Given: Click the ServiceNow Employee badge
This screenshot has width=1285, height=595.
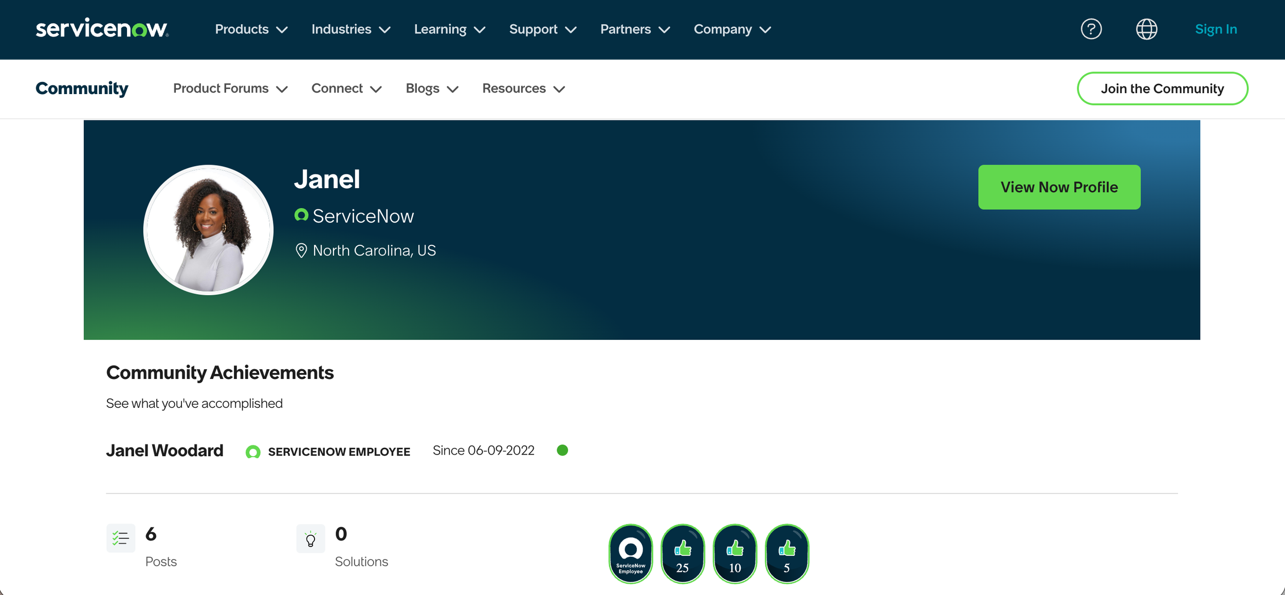Looking at the screenshot, I should [x=631, y=554].
